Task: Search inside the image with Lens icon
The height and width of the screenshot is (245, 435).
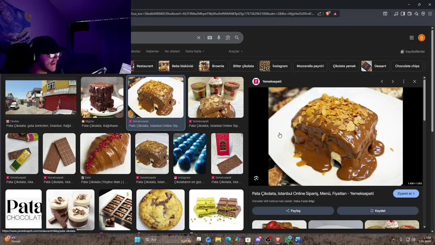Action: (256, 178)
